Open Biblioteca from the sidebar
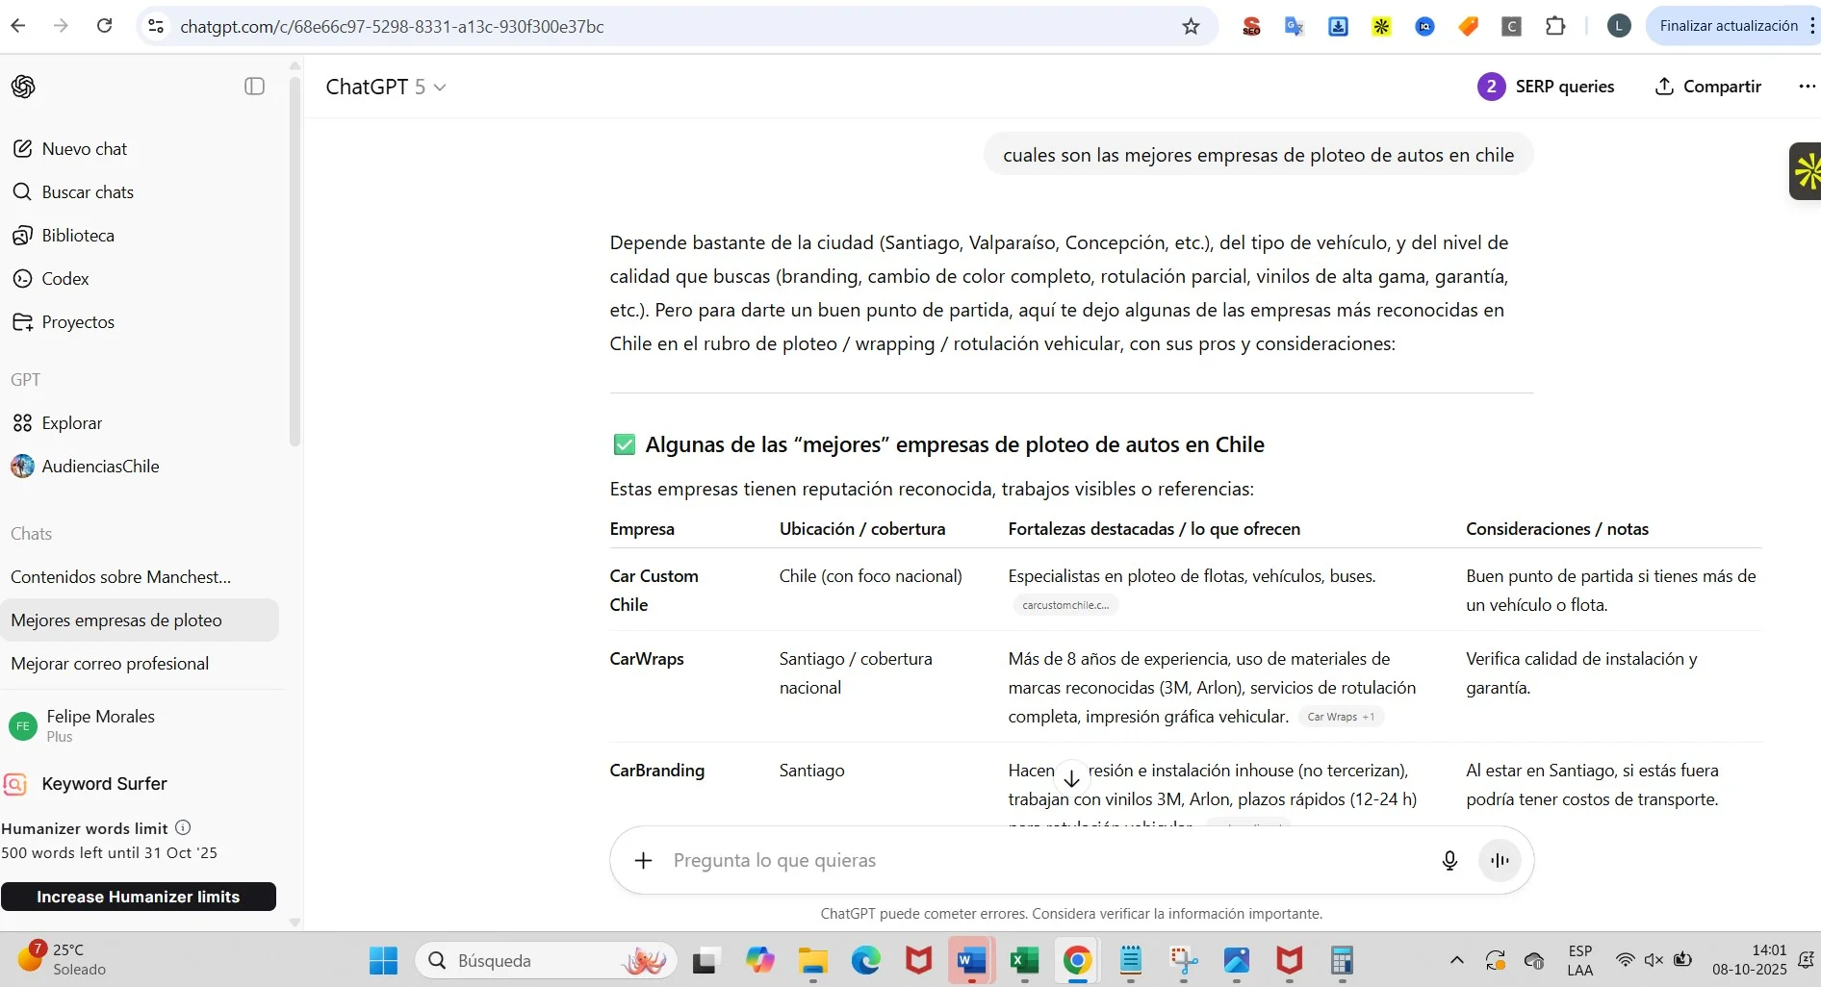1821x987 pixels. tap(77, 236)
